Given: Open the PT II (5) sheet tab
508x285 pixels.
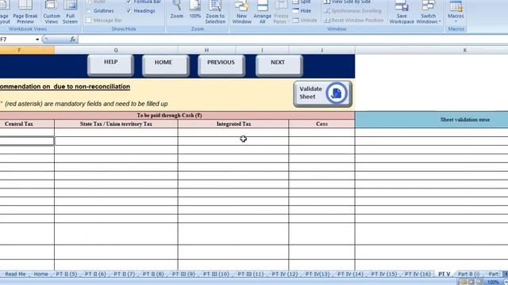Looking at the screenshot, I should 67,274.
